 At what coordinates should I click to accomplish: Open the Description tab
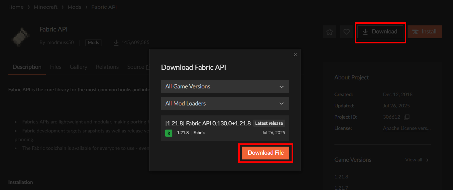(27, 67)
